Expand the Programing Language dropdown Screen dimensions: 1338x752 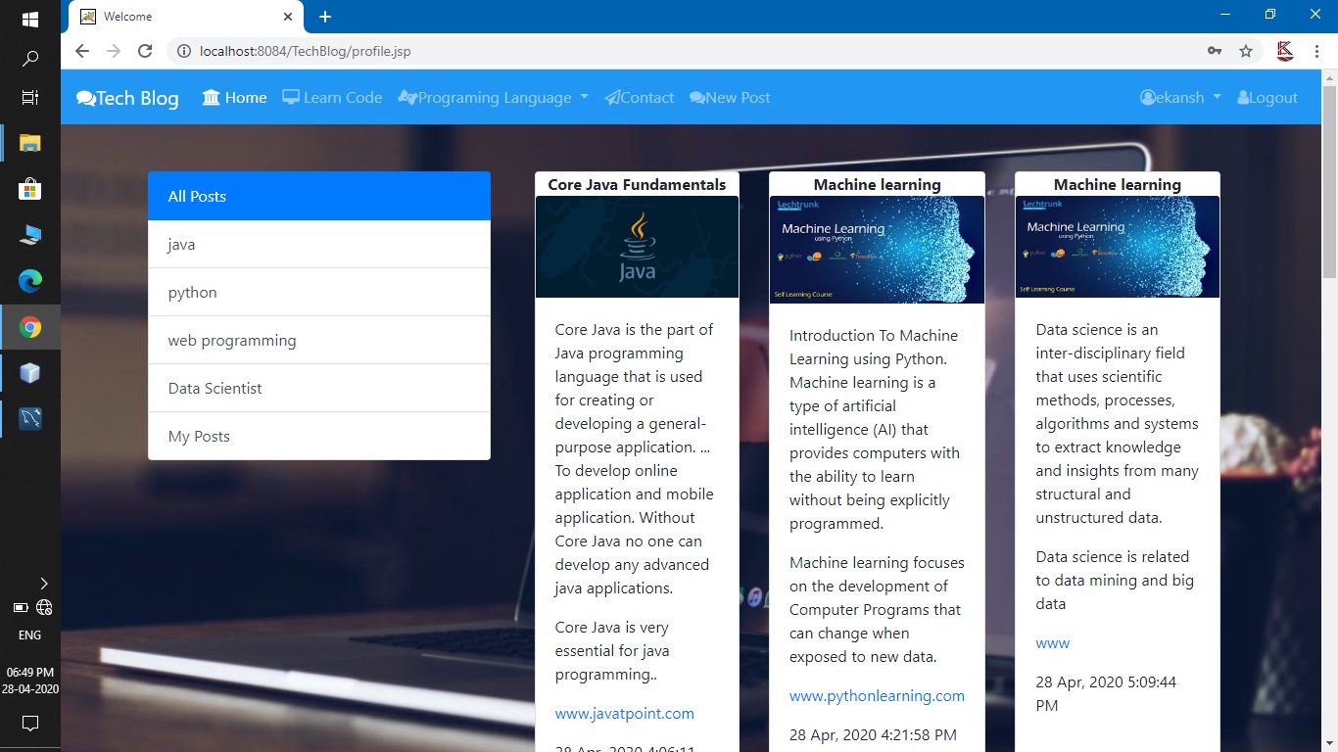tap(493, 98)
